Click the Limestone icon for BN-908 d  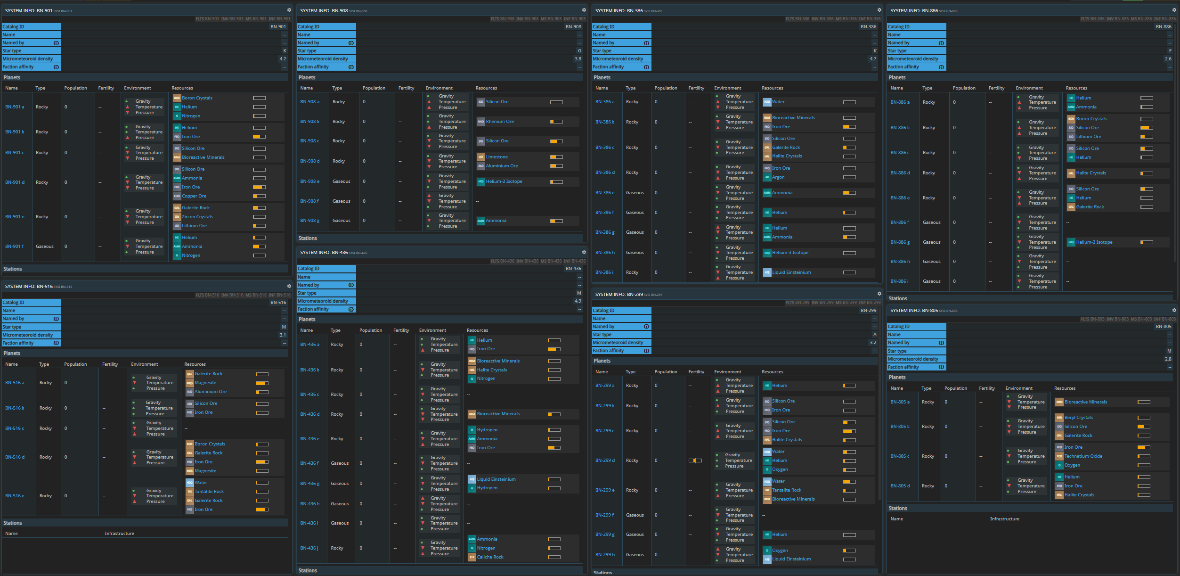[480, 157]
